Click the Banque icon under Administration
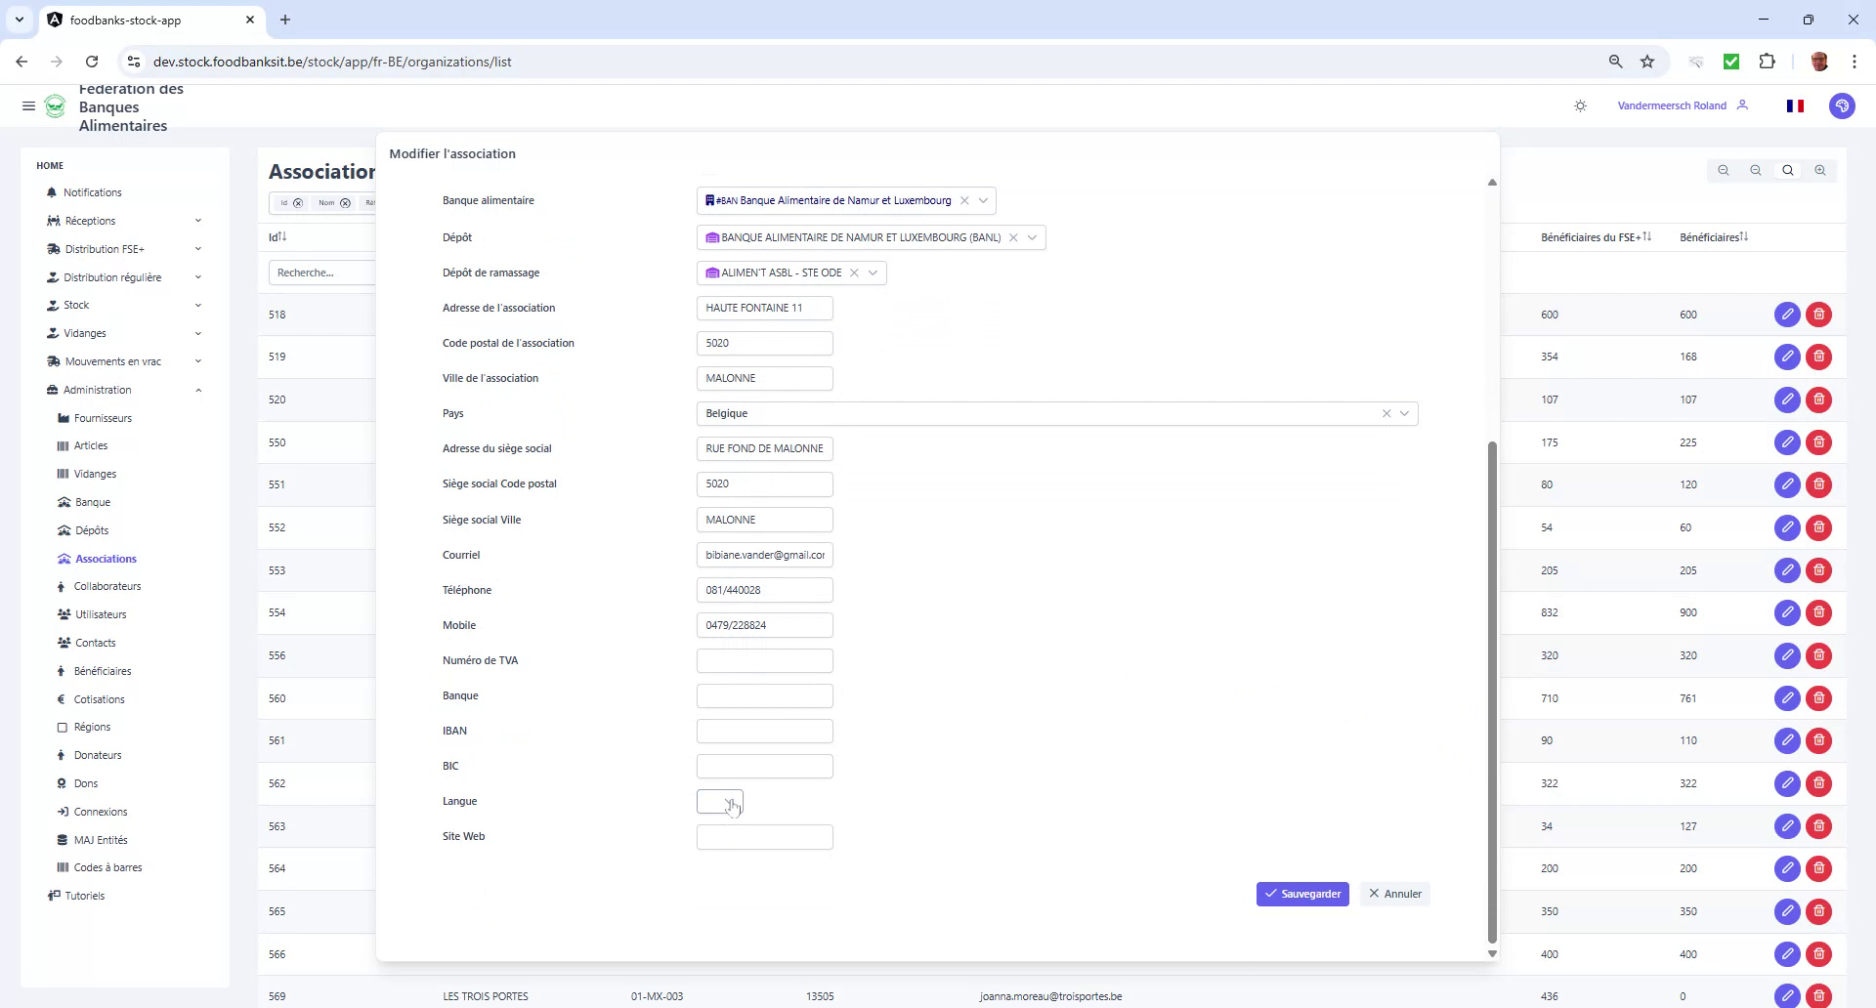Image resolution: width=1876 pixels, height=1008 pixels. pos(64,502)
